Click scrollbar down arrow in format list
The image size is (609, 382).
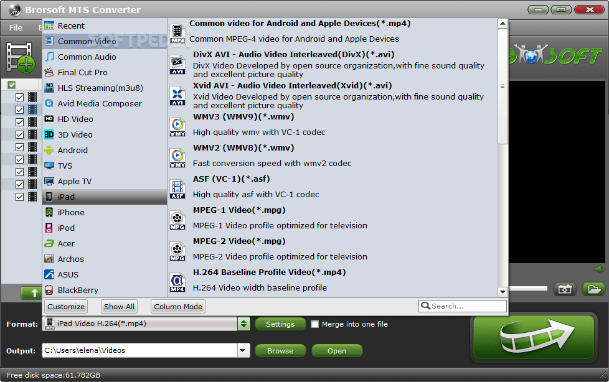503,292
